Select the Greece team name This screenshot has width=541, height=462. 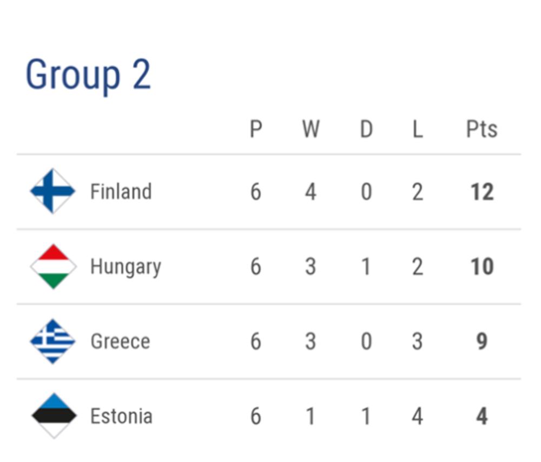[x=120, y=341]
